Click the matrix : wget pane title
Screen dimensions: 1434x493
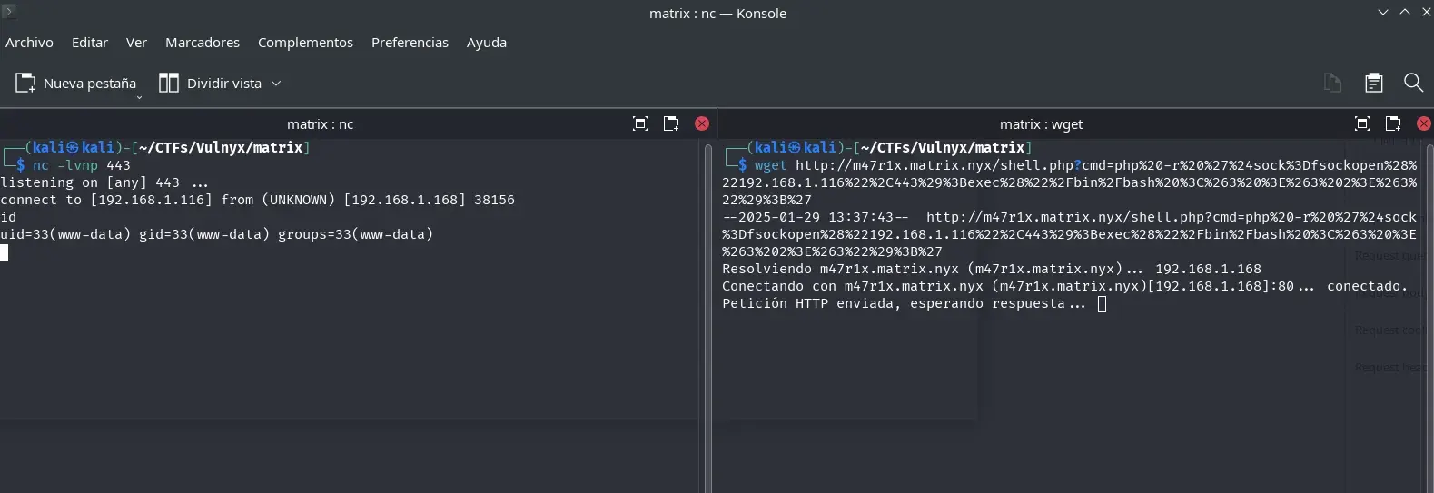pos(1041,124)
